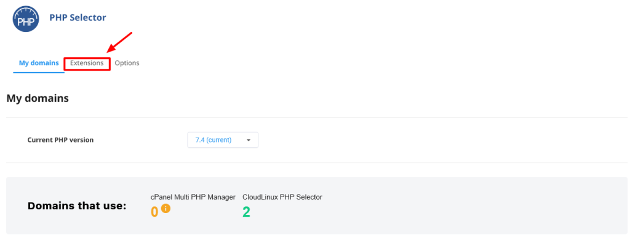Click the dropdown caret arrow in version selector

(249, 141)
